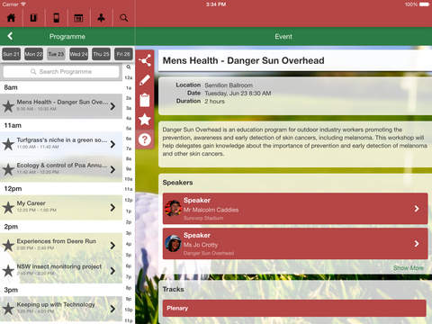The width and height of the screenshot is (432, 324).
Task: Open Mr Malcolm Caddies speaker chevron
Action: coord(417,209)
